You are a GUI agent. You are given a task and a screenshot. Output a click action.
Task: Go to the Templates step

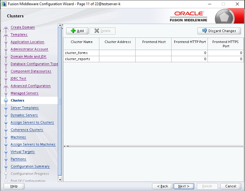[x=19, y=34]
